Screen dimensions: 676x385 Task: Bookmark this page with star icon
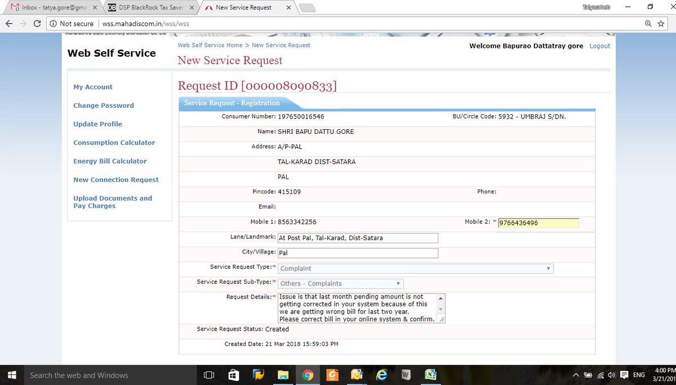661,24
